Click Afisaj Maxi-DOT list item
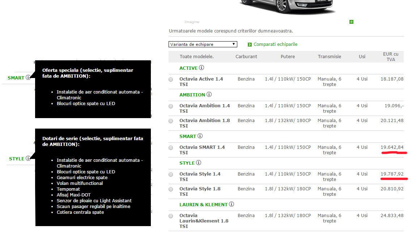The height and width of the screenshot is (242, 416). click(x=74, y=195)
